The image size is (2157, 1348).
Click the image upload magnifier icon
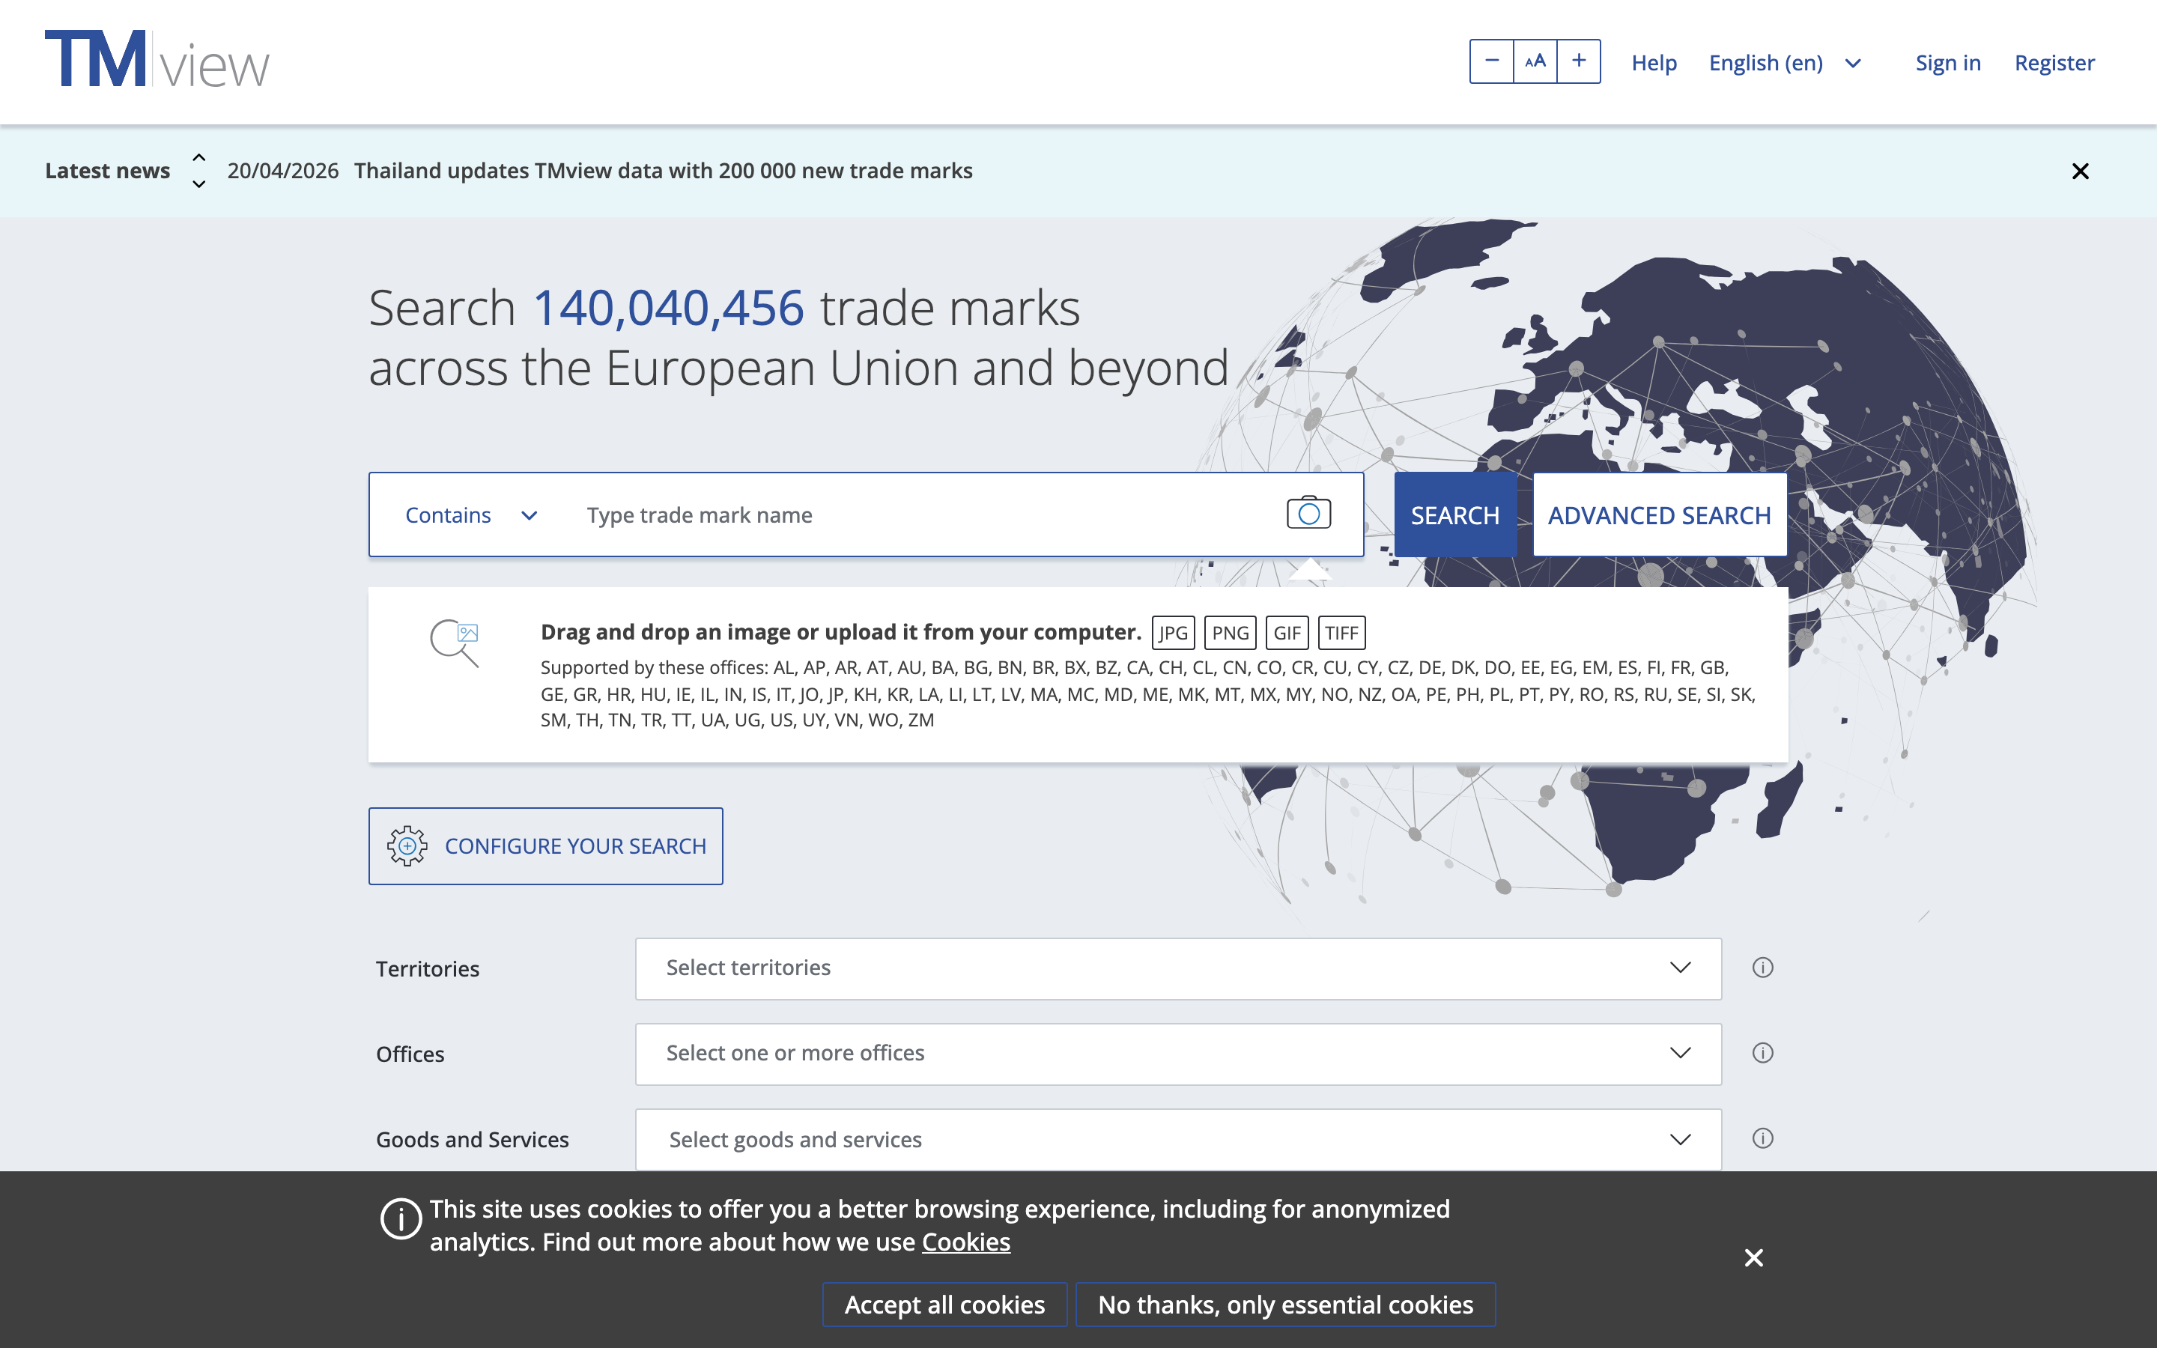(x=455, y=644)
